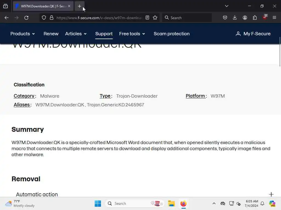Open the Firefox hamburger menu

274,17
